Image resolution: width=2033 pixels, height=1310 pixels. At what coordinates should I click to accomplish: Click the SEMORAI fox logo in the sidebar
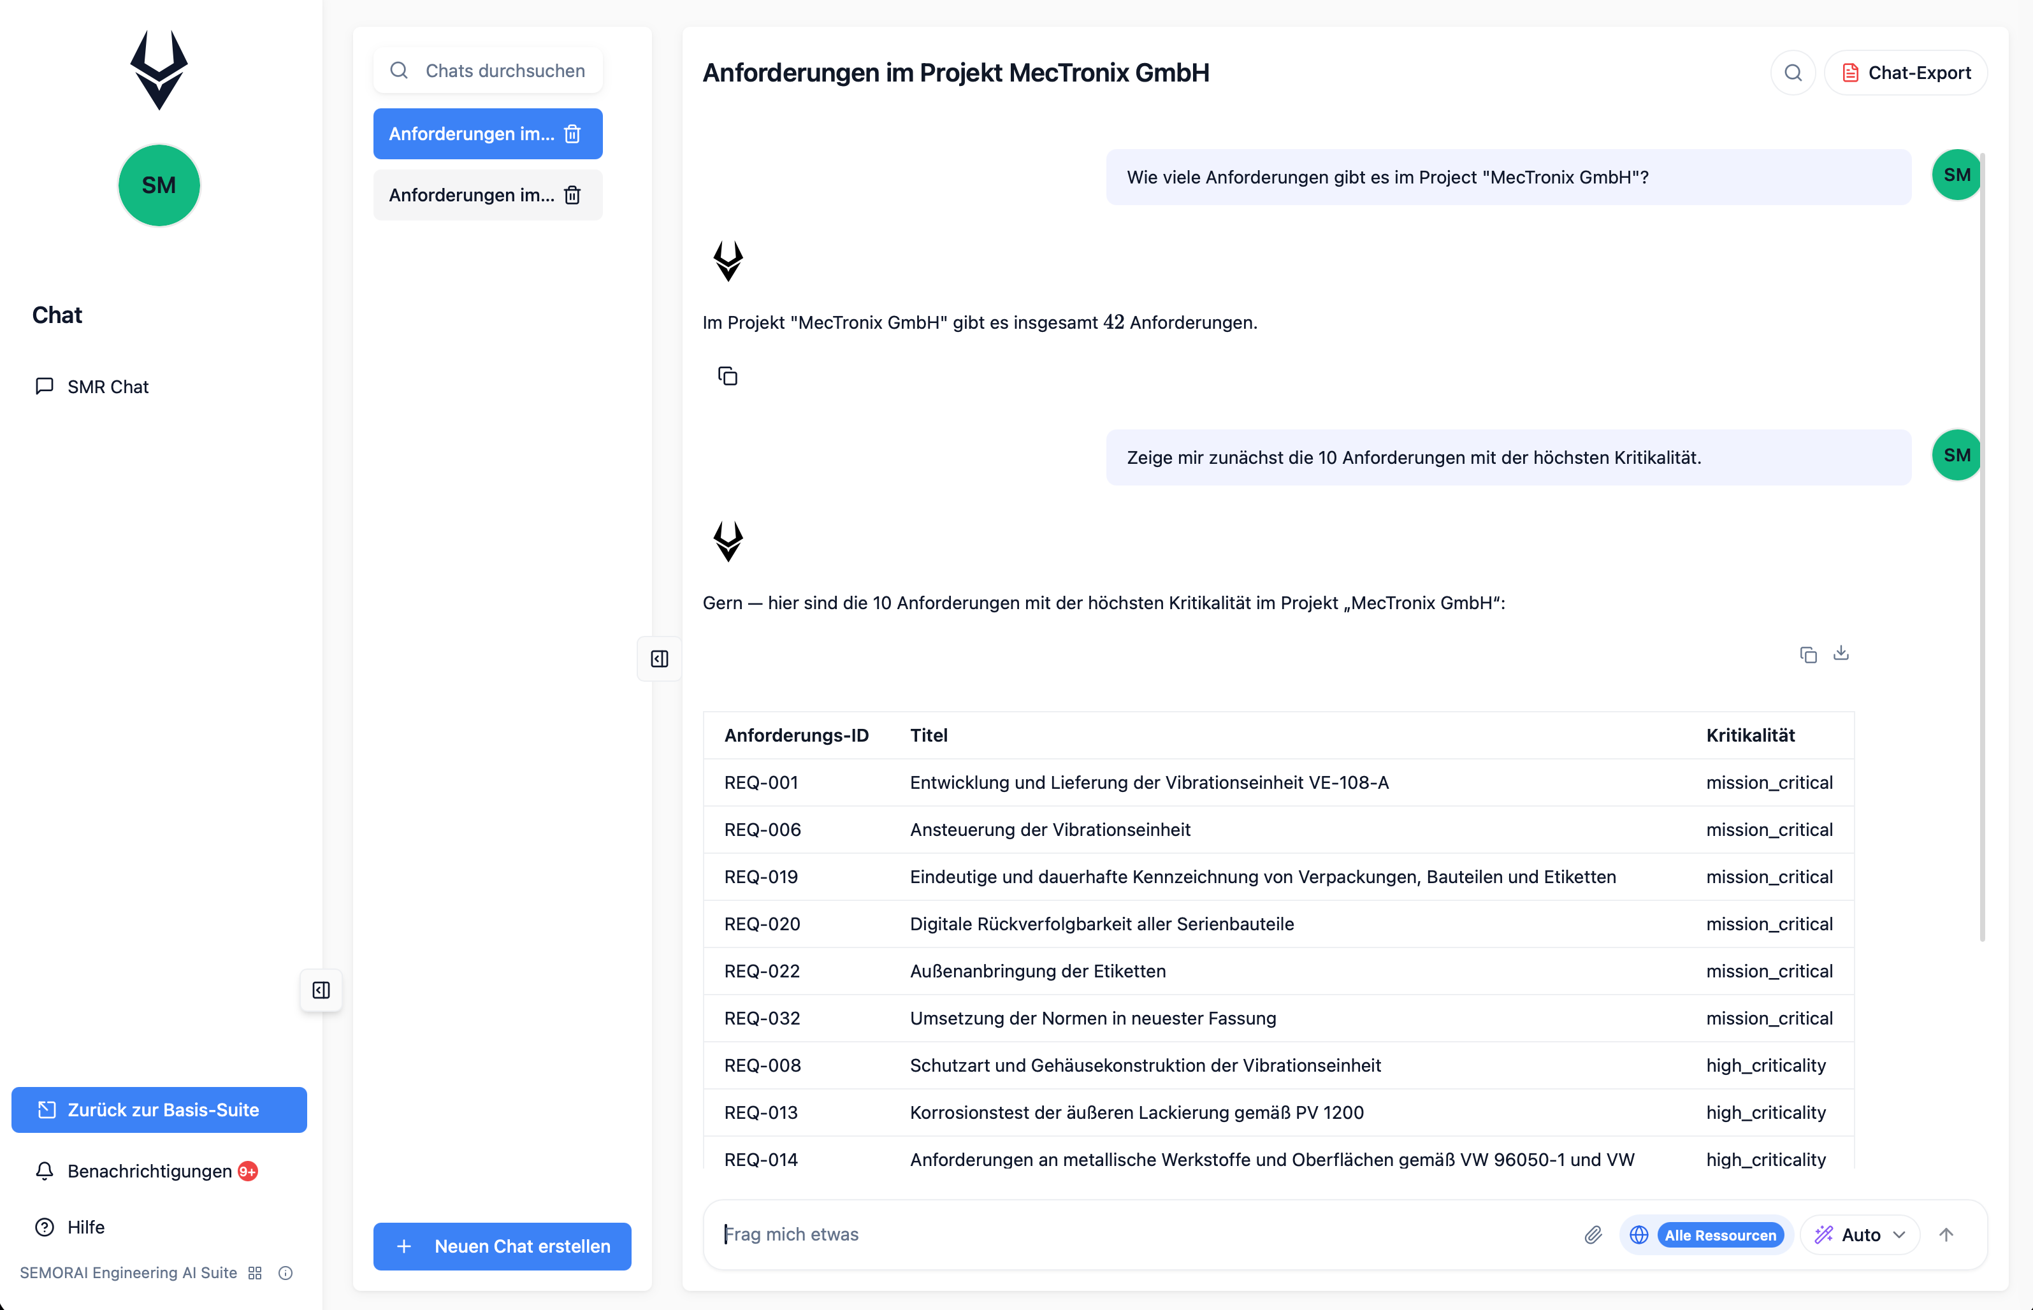pyautogui.click(x=159, y=69)
